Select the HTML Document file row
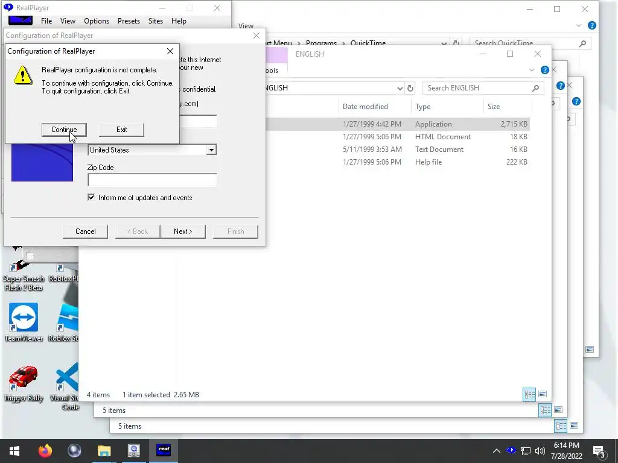618x463 pixels. (398, 137)
